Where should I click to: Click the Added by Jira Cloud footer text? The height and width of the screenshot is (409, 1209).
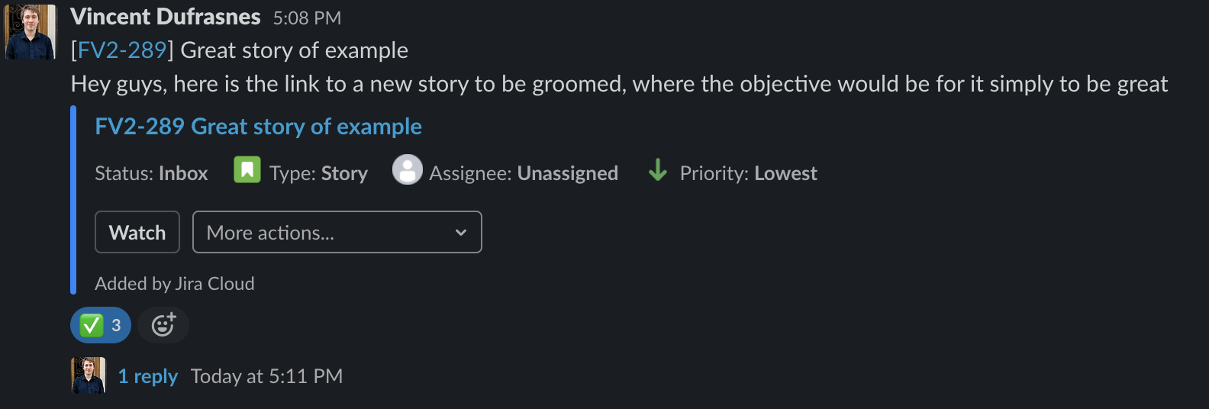pyautogui.click(x=175, y=284)
